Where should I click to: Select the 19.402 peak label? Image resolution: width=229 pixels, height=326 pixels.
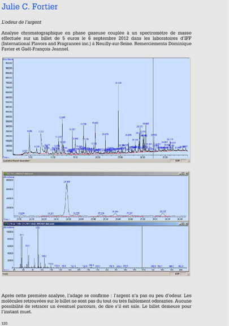95,123
